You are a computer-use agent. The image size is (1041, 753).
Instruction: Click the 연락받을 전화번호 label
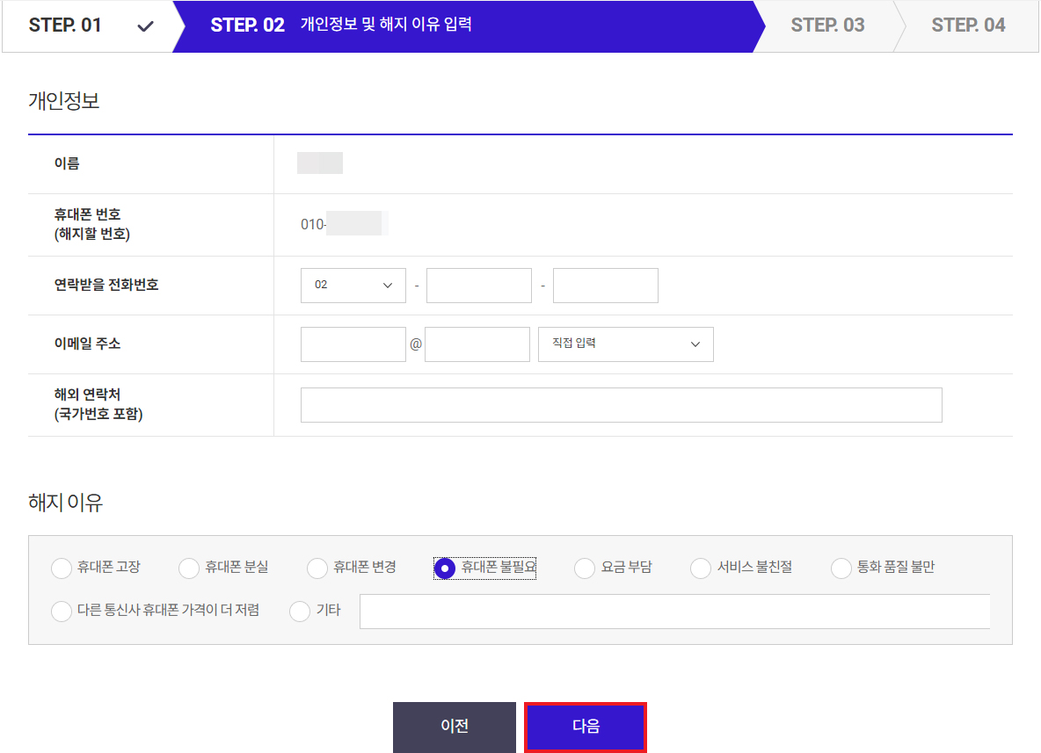point(106,286)
